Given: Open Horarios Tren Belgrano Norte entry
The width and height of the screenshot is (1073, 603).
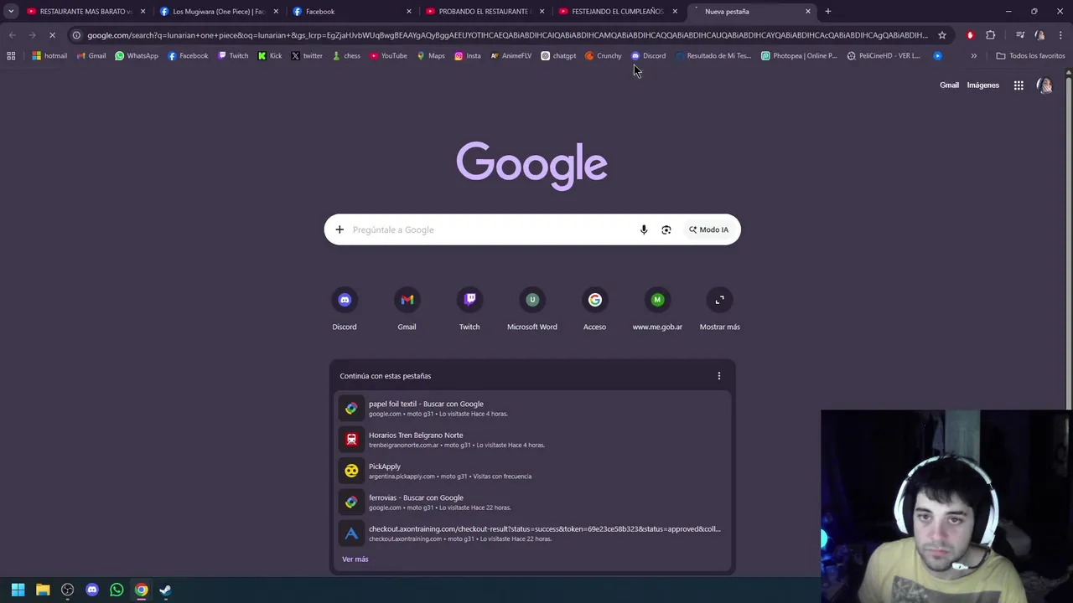Looking at the screenshot, I should 532,440.
